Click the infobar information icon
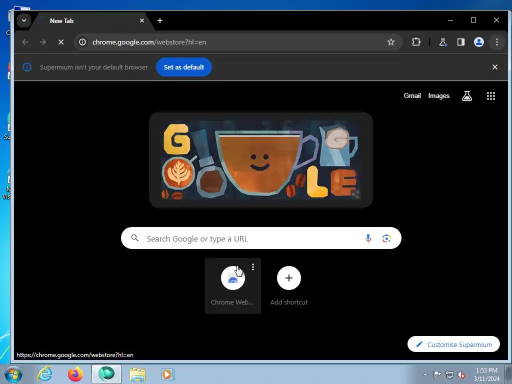The height and width of the screenshot is (384, 512). pyautogui.click(x=27, y=67)
